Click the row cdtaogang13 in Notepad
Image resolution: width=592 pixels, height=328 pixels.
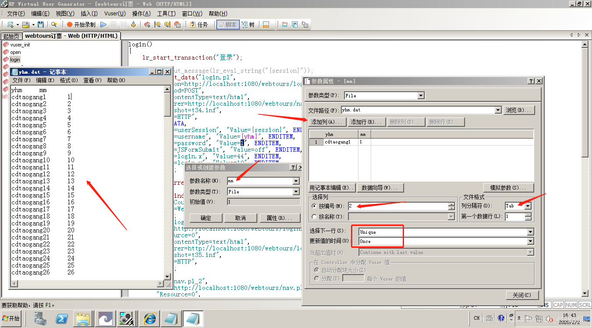(x=43, y=181)
